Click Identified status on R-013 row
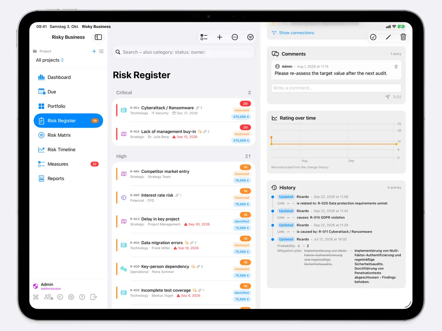The image size is (442, 331). 242,221
